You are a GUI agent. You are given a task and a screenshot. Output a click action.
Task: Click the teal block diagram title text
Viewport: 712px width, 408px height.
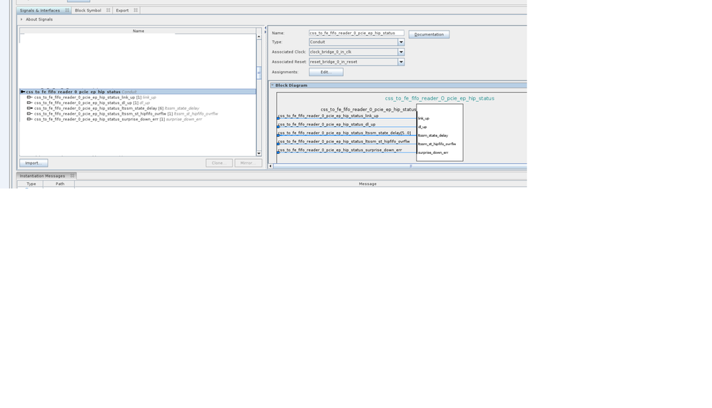click(439, 98)
